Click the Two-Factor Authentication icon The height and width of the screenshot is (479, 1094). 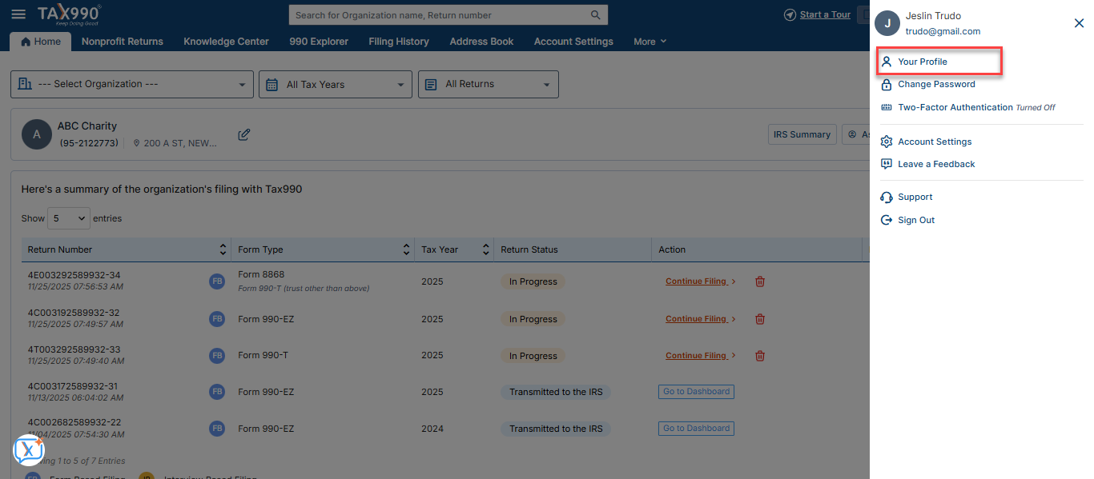pos(887,107)
